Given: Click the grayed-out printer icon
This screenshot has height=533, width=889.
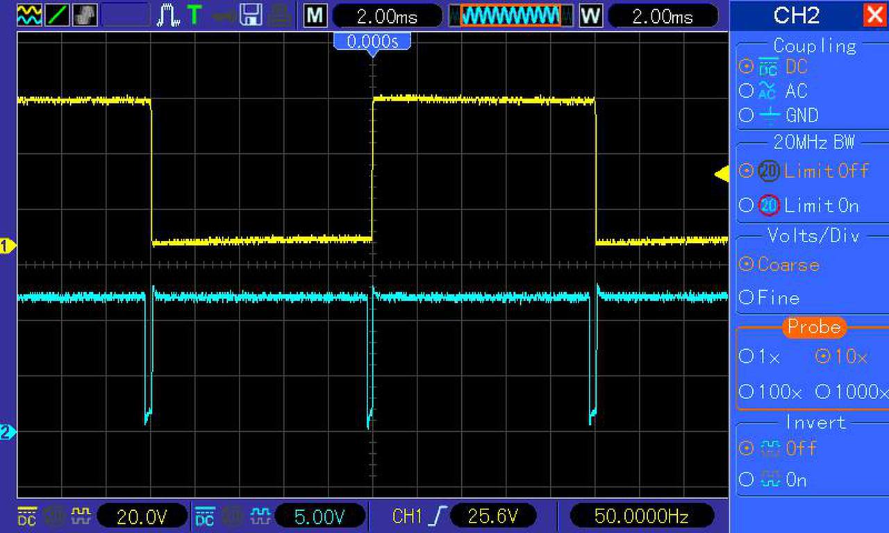Looking at the screenshot, I should [x=279, y=15].
